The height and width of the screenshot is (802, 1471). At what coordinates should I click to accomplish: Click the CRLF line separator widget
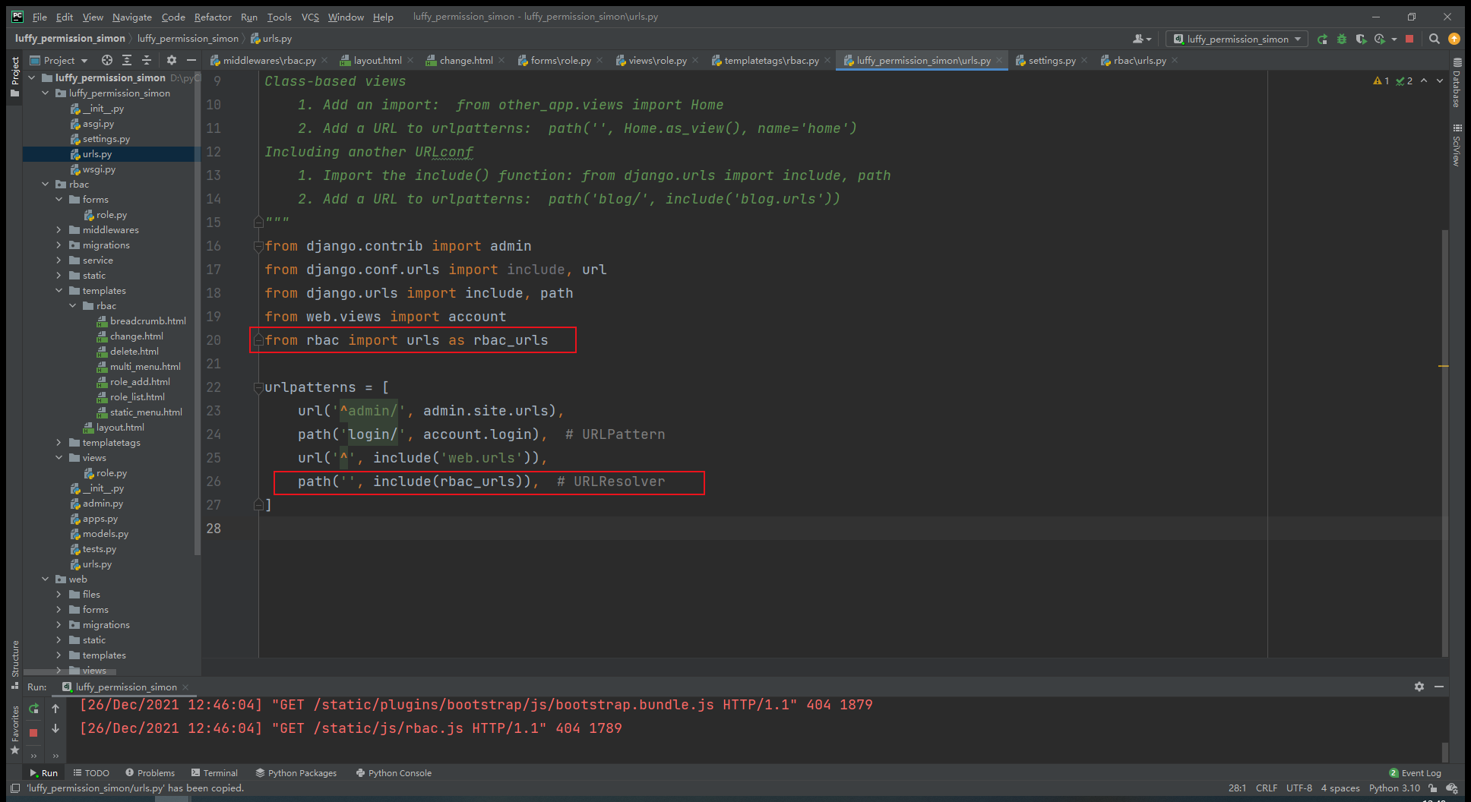1267,788
